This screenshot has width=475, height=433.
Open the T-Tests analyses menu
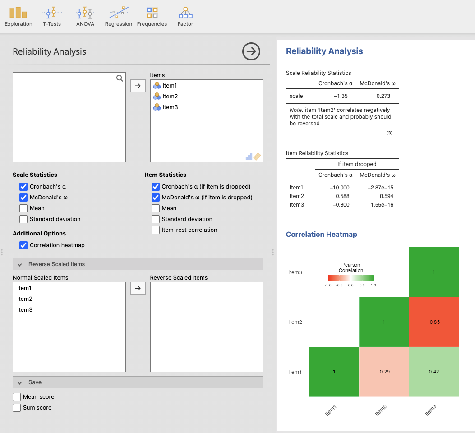[x=52, y=16]
